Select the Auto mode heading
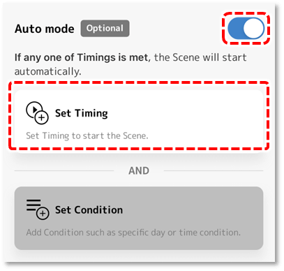Screen dimensions: 284x271 pos(45,29)
